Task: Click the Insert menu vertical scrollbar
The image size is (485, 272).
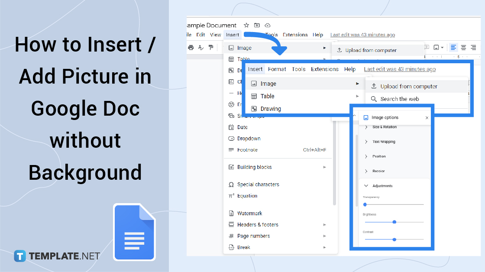Action: (x=334, y=163)
